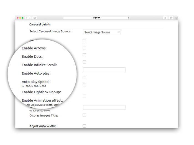Screen dimensions: 194x145
Task: Open the Select Image Source dropdown
Action: coord(102,32)
